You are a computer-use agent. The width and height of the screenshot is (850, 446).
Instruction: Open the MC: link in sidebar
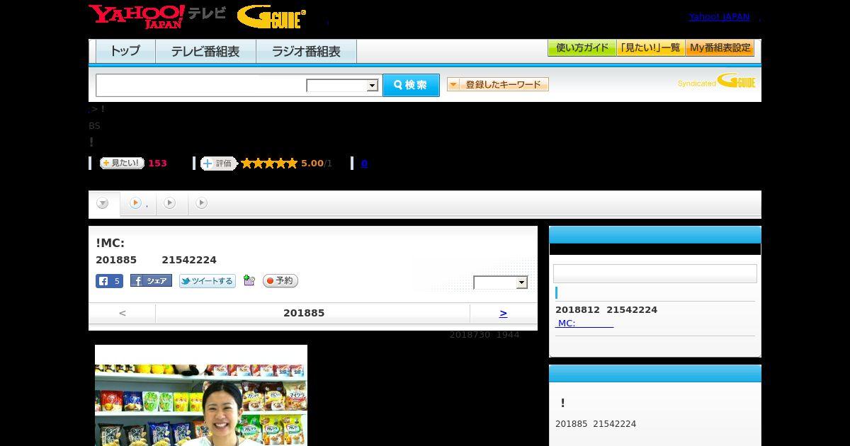(584, 324)
